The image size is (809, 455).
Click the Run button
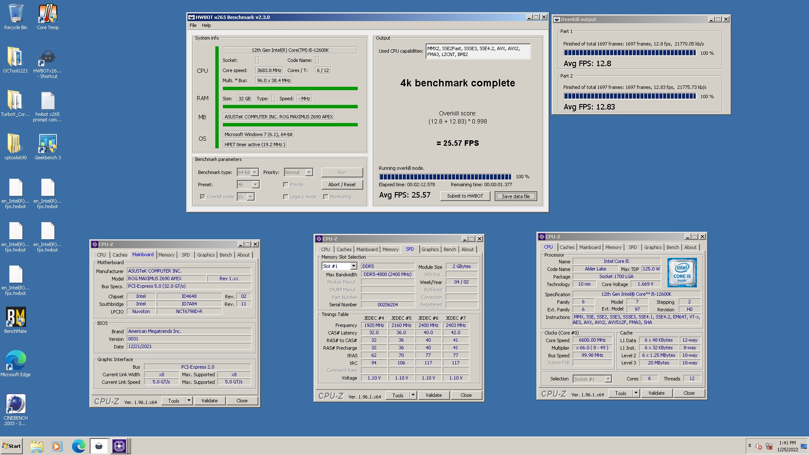pyautogui.click(x=342, y=172)
